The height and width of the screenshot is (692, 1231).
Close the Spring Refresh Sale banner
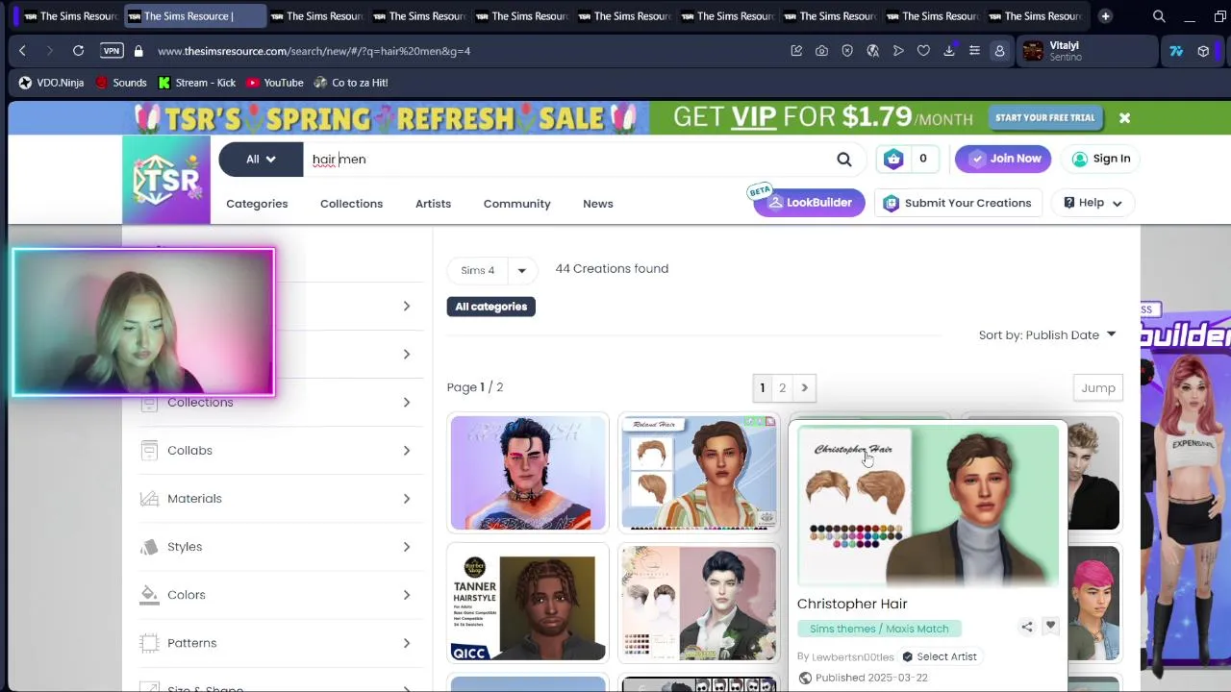point(1124,118)
